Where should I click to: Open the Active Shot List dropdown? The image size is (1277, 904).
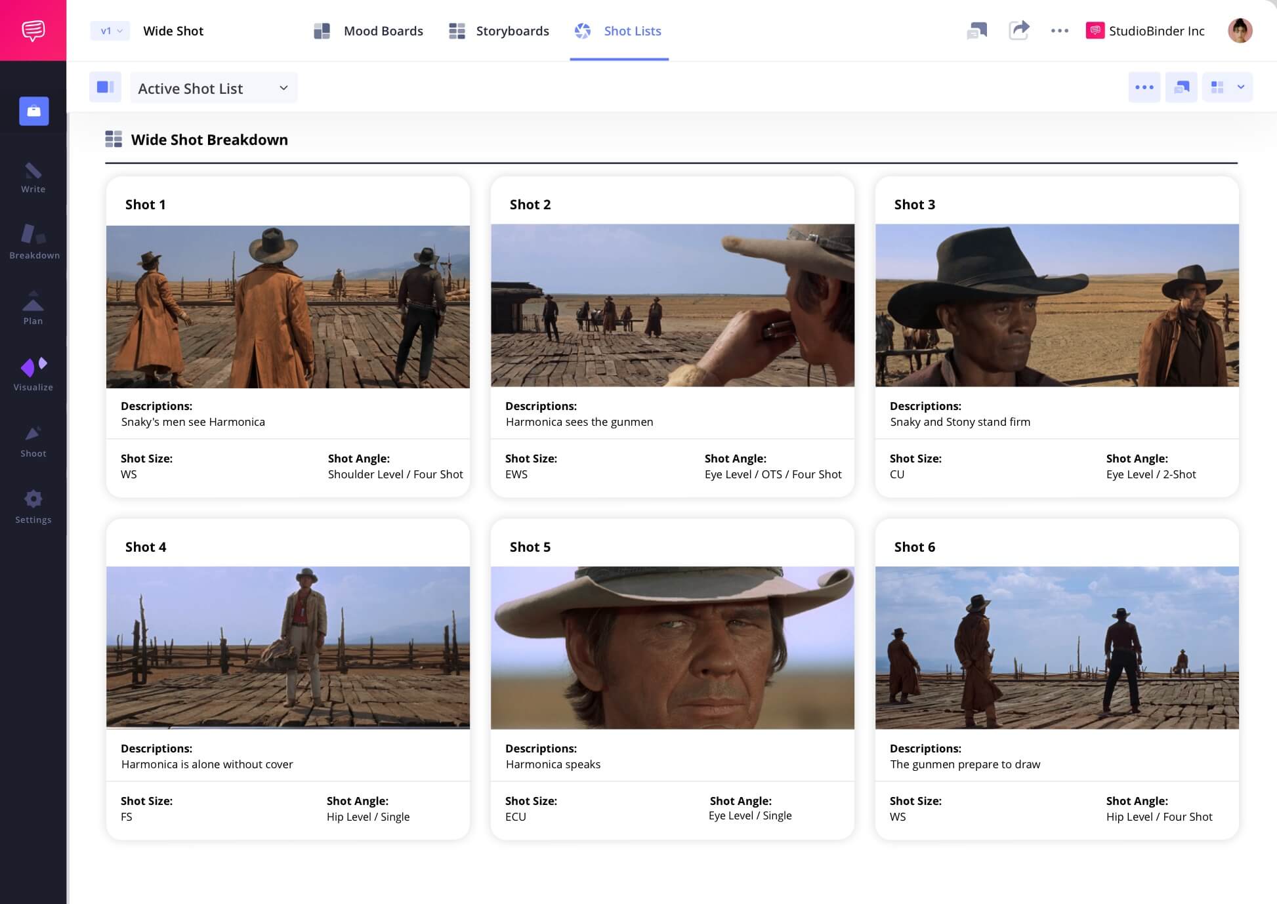tap(213, 88)
